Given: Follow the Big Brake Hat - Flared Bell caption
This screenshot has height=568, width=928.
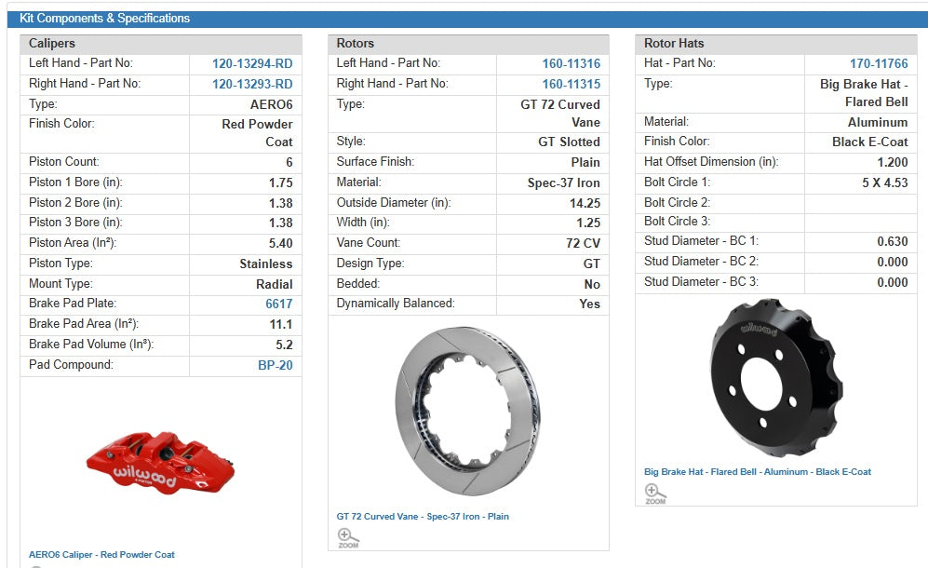Looking at the screenshot, I should (x=757, y=472).
